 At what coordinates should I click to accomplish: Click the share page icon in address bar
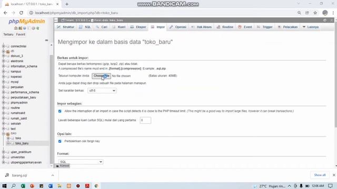(x=307, y=13)
